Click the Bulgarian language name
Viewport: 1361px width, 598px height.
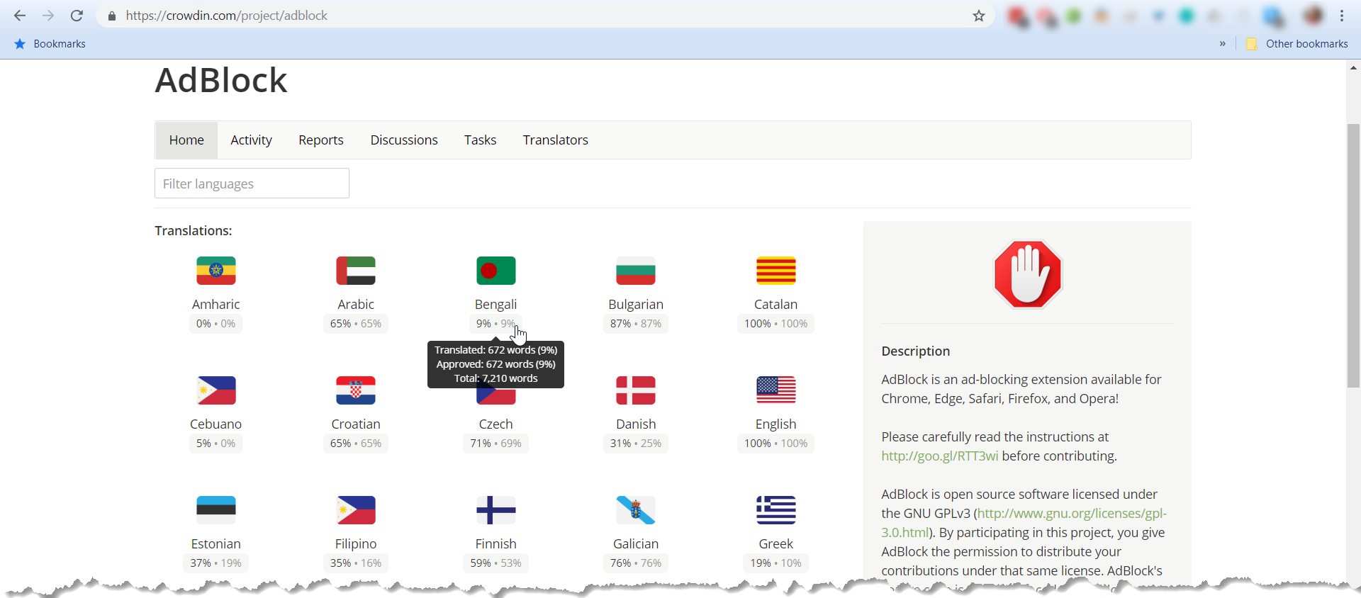(636, 304)
